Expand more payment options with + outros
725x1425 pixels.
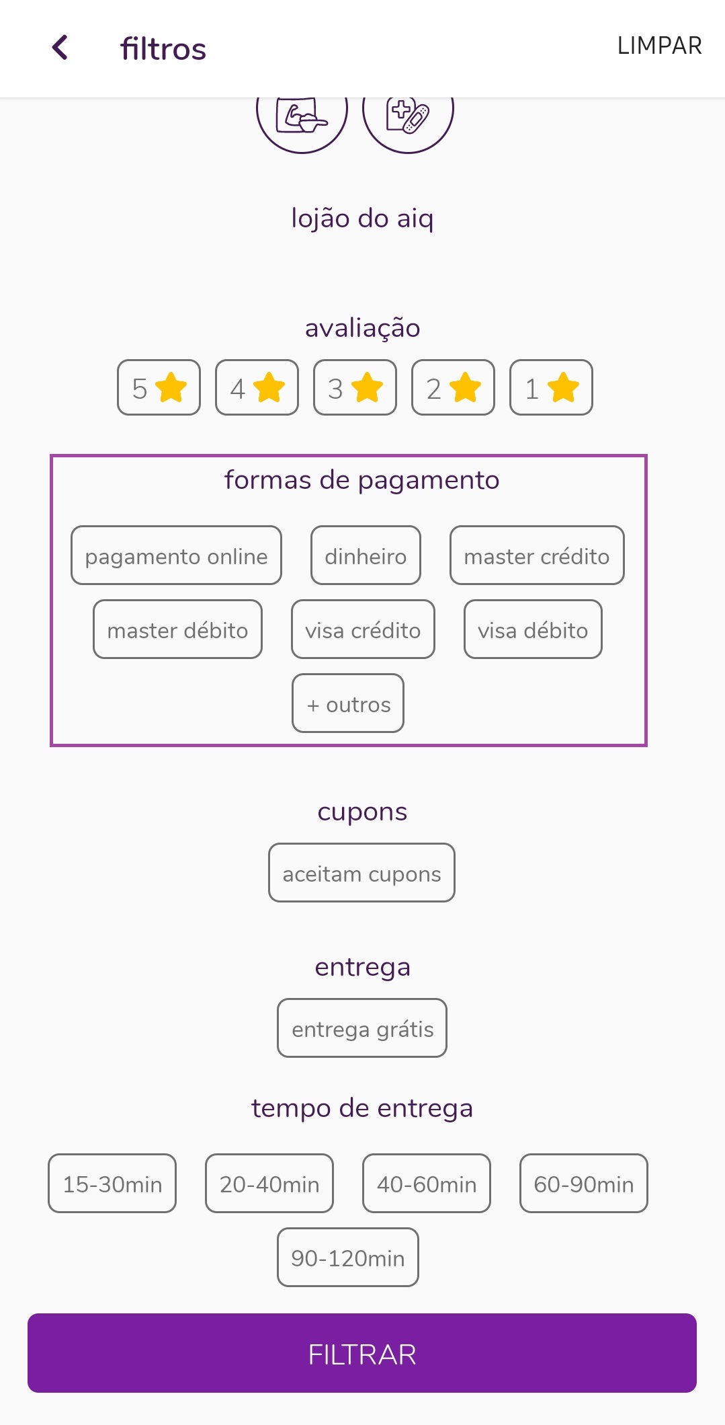[348, 703]
